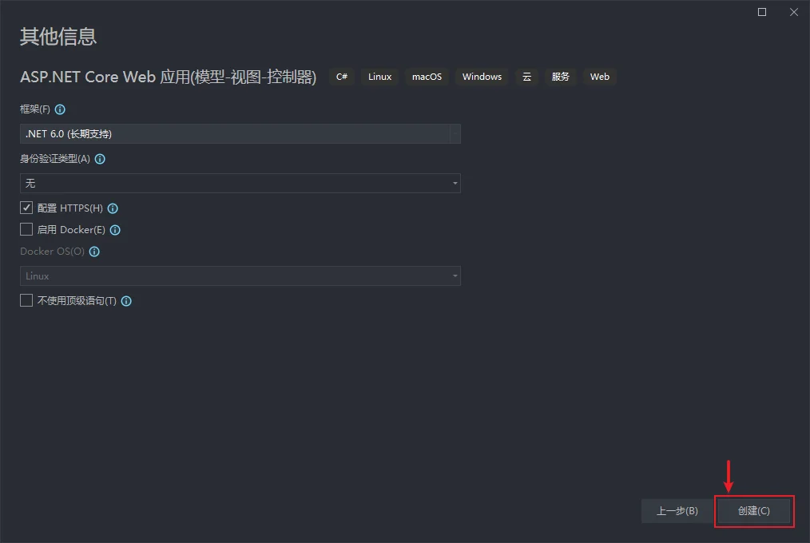Check the 不使用顶级语句(T) checkbox
This screenshot has width=810, height=543.
tap(26, 301)
